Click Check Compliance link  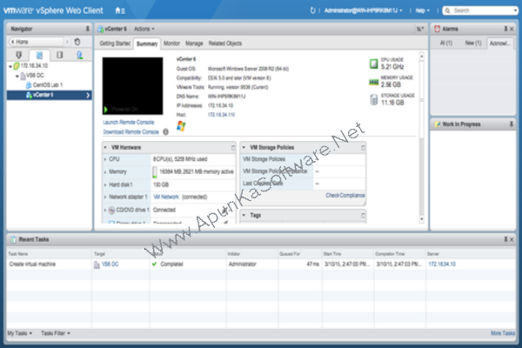pyautogui.click(x=345, y=195)
